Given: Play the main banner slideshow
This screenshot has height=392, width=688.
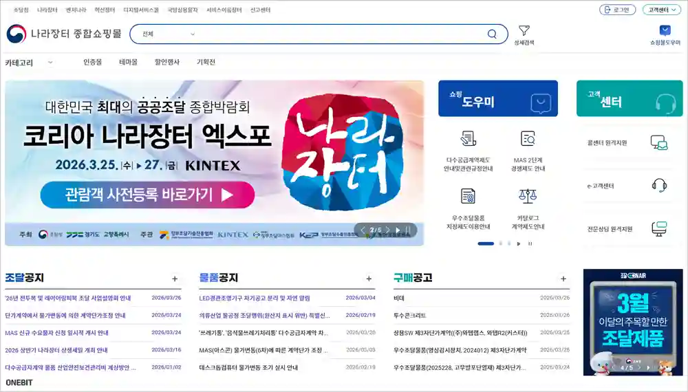Looking at the screenshot, I should (398, 230).
